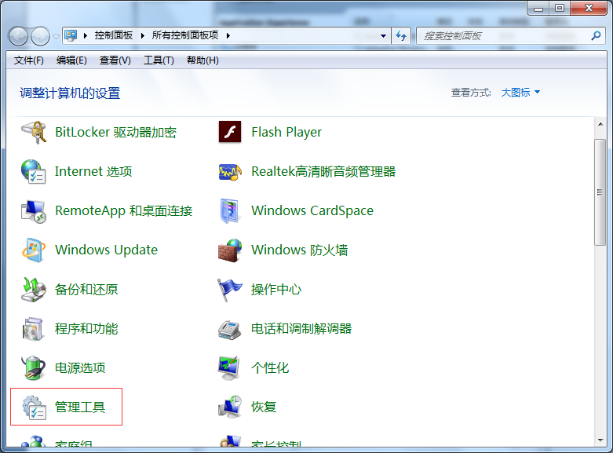
Task: Expand the arrow after 所有控制面板项 breadcrumb
Action: coord(228,35)
